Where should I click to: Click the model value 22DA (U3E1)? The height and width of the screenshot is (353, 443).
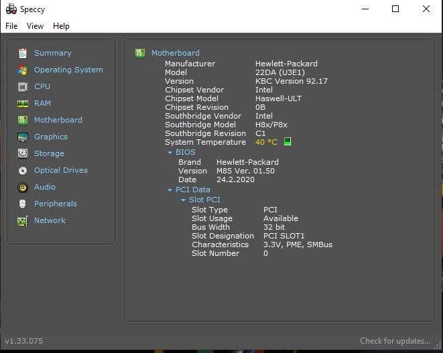point(280,72)
